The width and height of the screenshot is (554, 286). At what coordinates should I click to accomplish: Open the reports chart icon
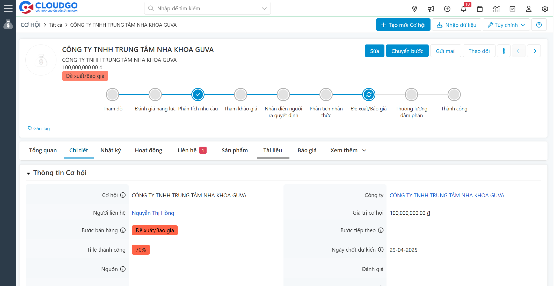point(496,9)
